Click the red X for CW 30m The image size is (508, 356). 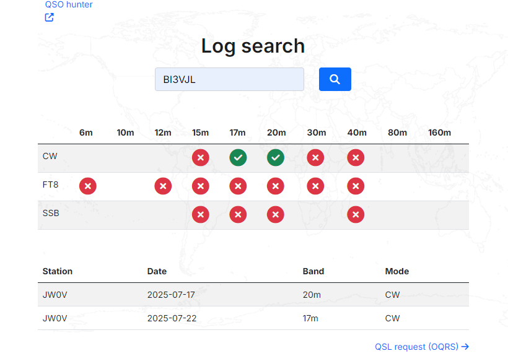pos(315,158)
